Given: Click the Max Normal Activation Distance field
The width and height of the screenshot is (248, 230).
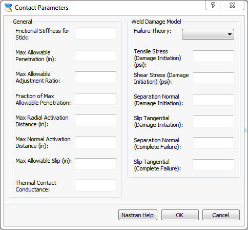Looking at the screenshot, I should (x=95, y=142).
